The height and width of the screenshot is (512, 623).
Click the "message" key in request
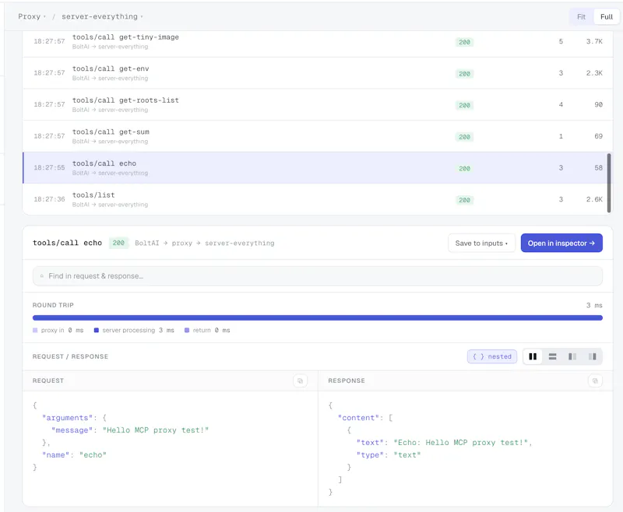coord(72,430)
